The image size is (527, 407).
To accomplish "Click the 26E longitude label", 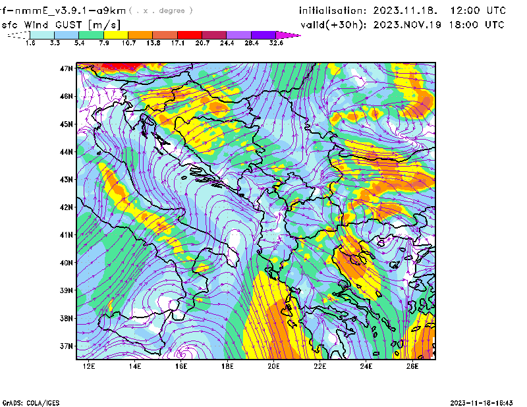I will (412, 366).
